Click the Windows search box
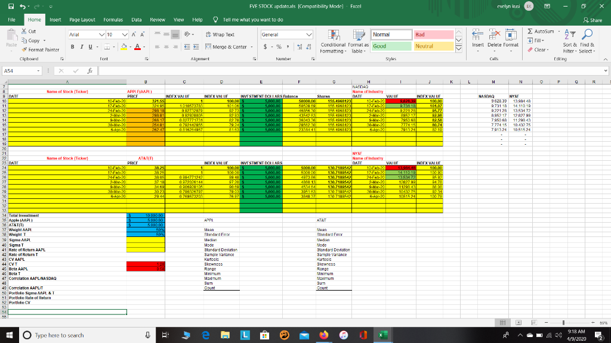Image resolution: width=611 pixels, height=343 pixels. click(87, 335)
